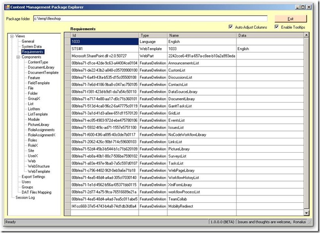Screen dimensions: 320x233
Task: Select System Data tree item
Action: pyautogui.click(x=32, y=47)
